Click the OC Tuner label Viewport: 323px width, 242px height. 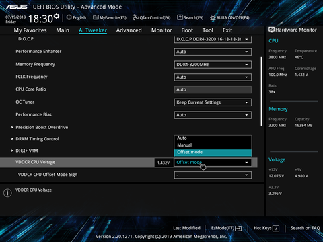click(x=25, y=102)
